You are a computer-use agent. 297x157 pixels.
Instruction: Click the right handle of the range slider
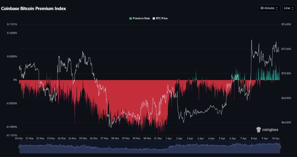280,146
